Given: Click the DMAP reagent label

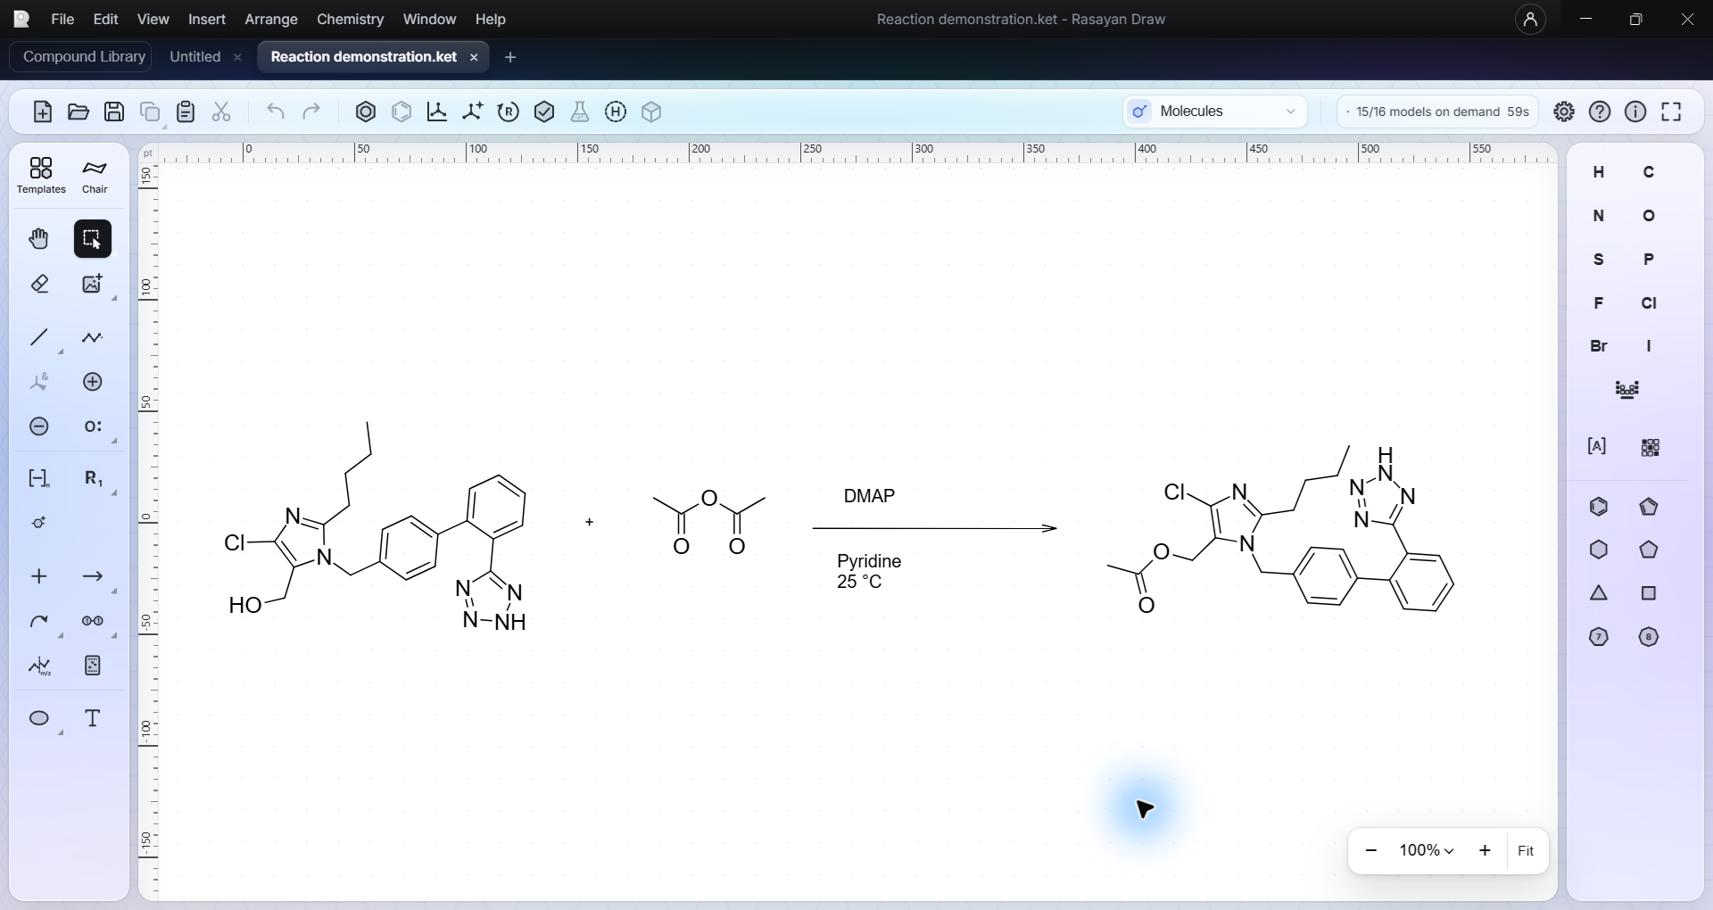Looking at the screenshot, I should click(x=869, y=496).
